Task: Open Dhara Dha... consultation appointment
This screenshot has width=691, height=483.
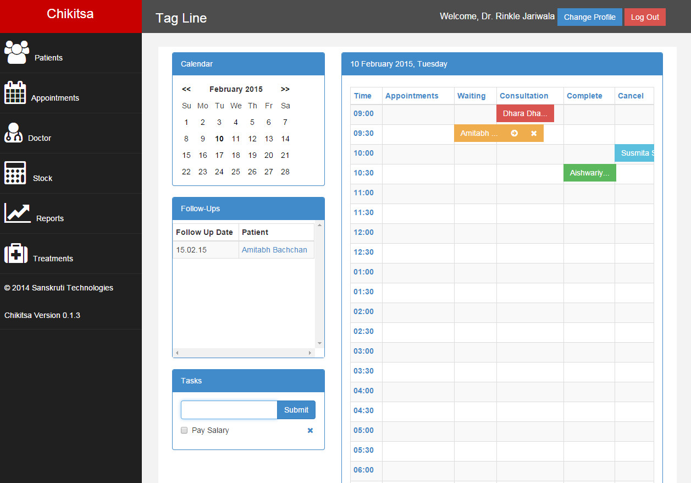Action: point(525,113)
